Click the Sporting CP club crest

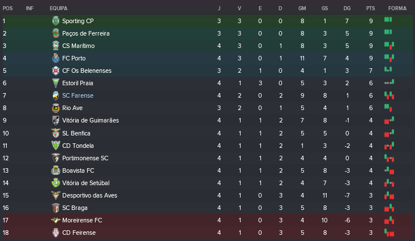coord(55,21)
